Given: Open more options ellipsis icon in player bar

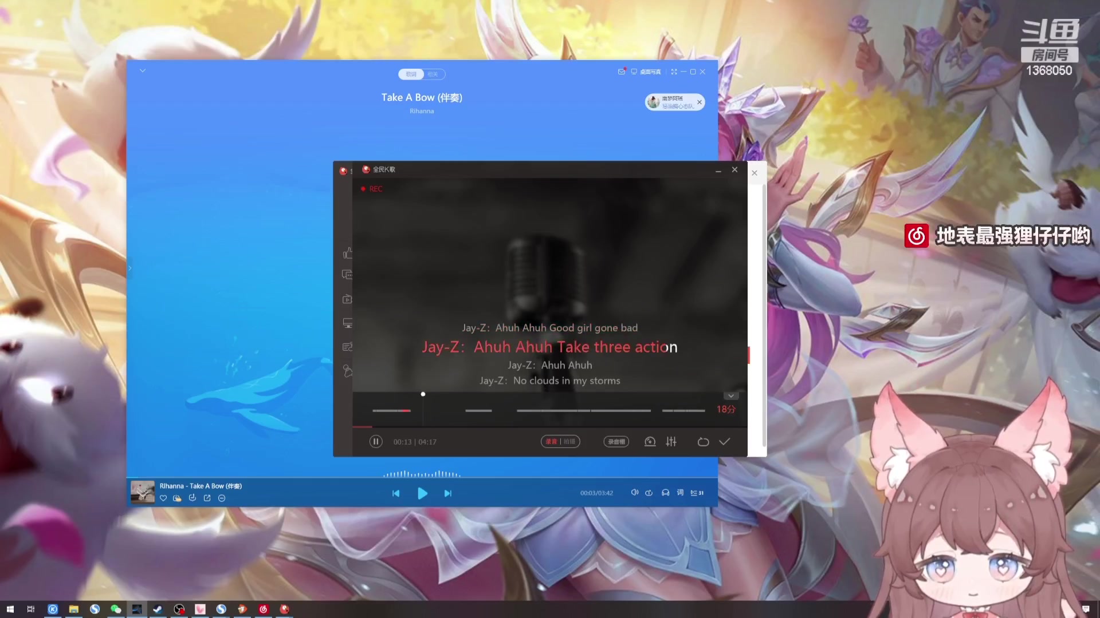Looking at the screenshot, I should [222, 498].
